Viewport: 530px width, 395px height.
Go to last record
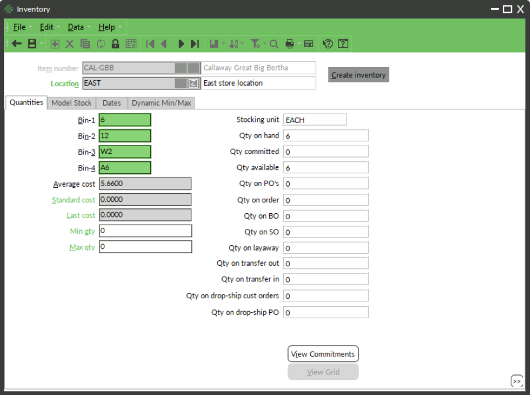click(x=195, y=43)
